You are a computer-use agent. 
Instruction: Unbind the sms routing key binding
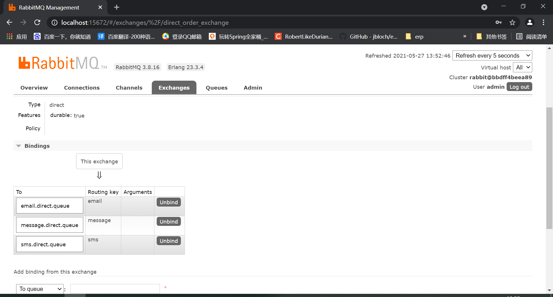[169, 241]
